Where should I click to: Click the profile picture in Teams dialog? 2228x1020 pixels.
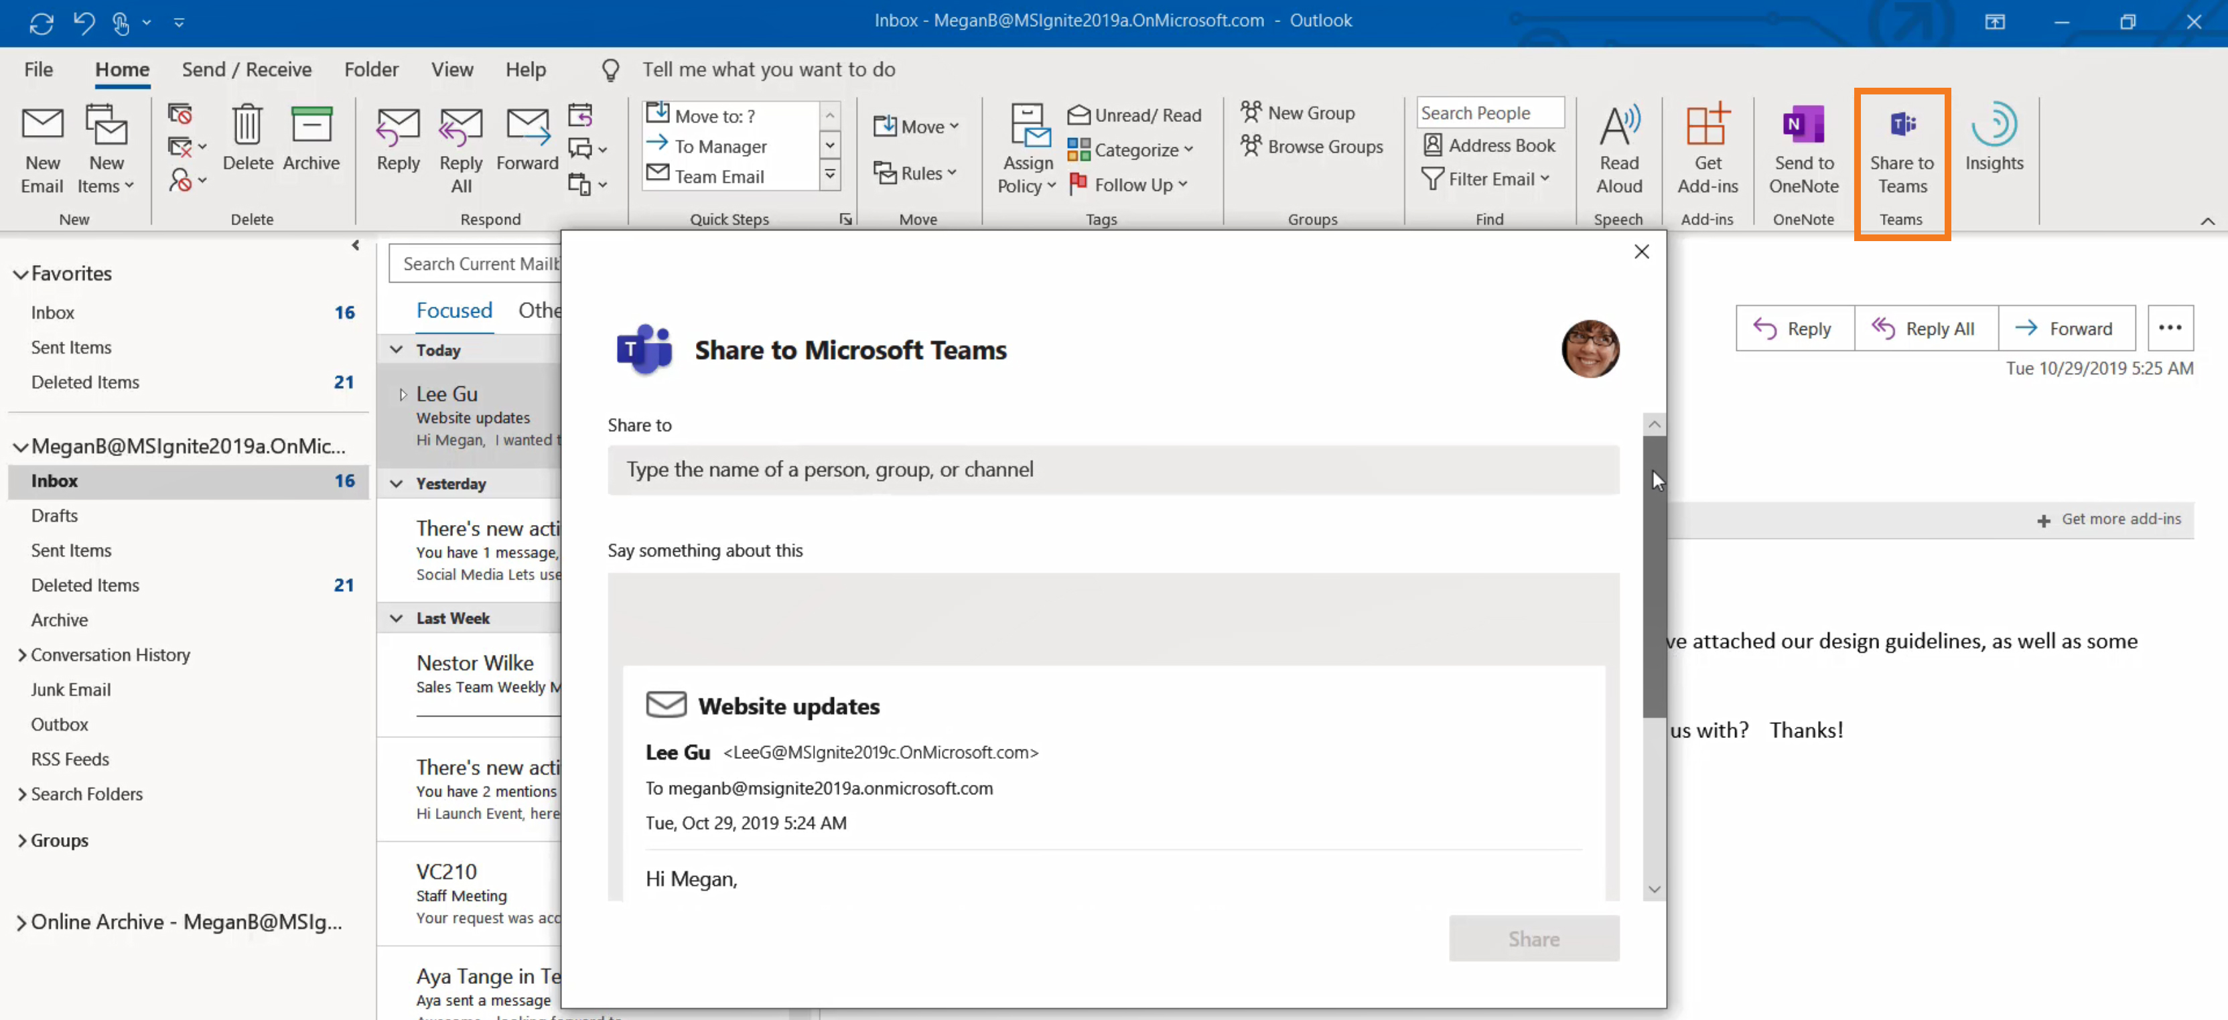[1590, 349]
